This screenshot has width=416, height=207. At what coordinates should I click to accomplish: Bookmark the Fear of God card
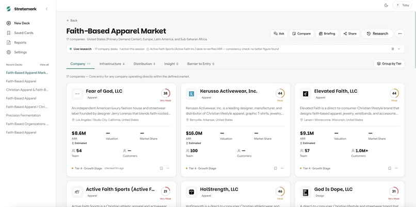pos(161,168)
